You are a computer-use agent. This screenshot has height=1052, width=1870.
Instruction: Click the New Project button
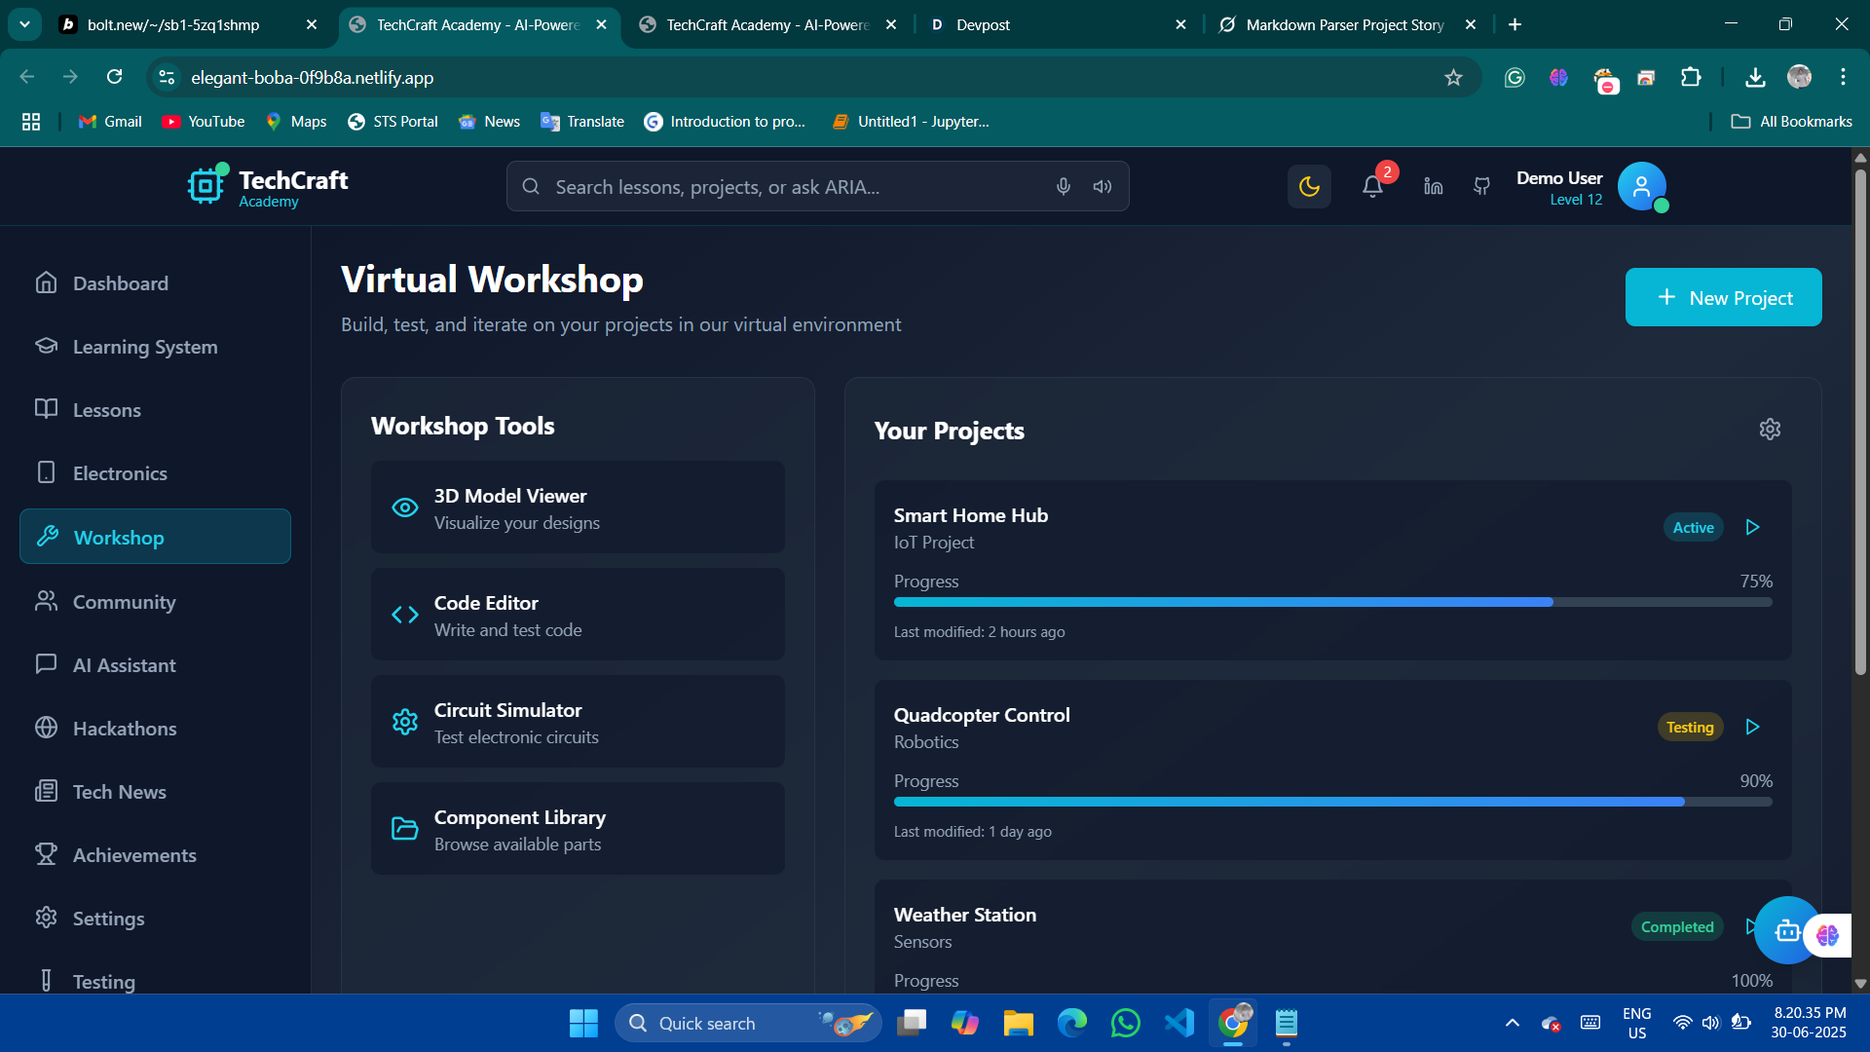[1723, 297]
